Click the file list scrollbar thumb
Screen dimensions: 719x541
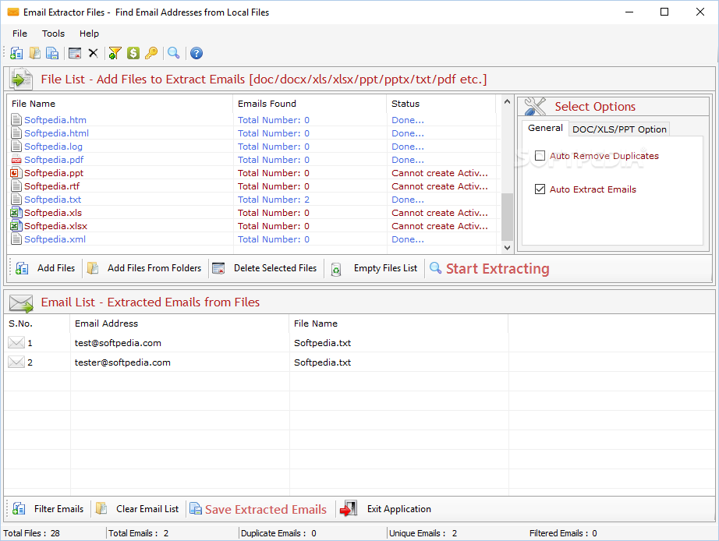507,217
